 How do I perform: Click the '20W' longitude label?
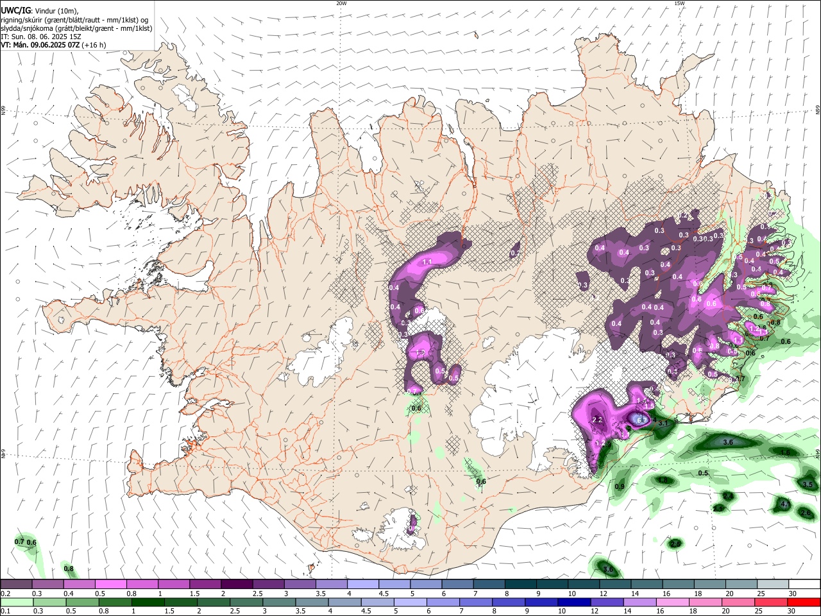click(341, 3)
